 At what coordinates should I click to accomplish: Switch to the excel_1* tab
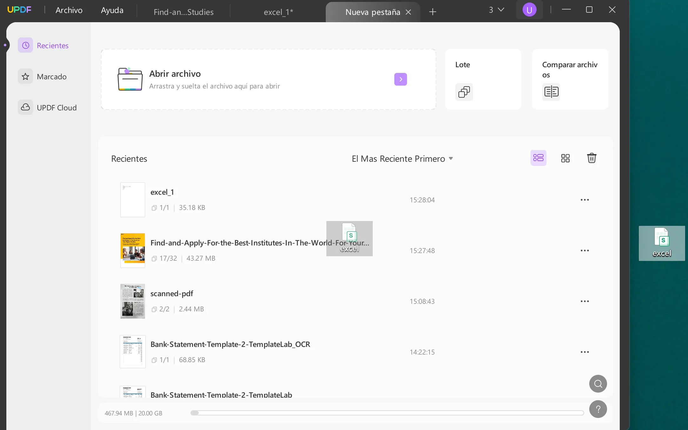(278, 12)
